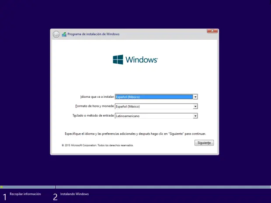Expand 'Teclado o método de entrada' dropdown arrow

click(x=195, y=116)
